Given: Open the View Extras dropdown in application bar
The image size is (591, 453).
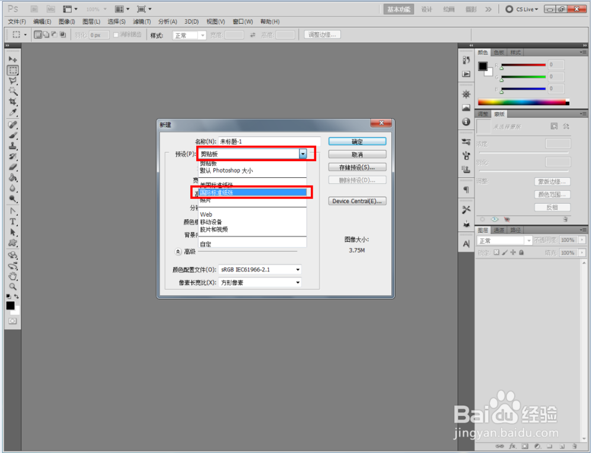Looking at the screenshot, I should [x=70, y=9].
